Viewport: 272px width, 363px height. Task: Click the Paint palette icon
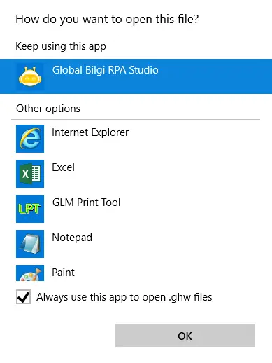(30, 273)
